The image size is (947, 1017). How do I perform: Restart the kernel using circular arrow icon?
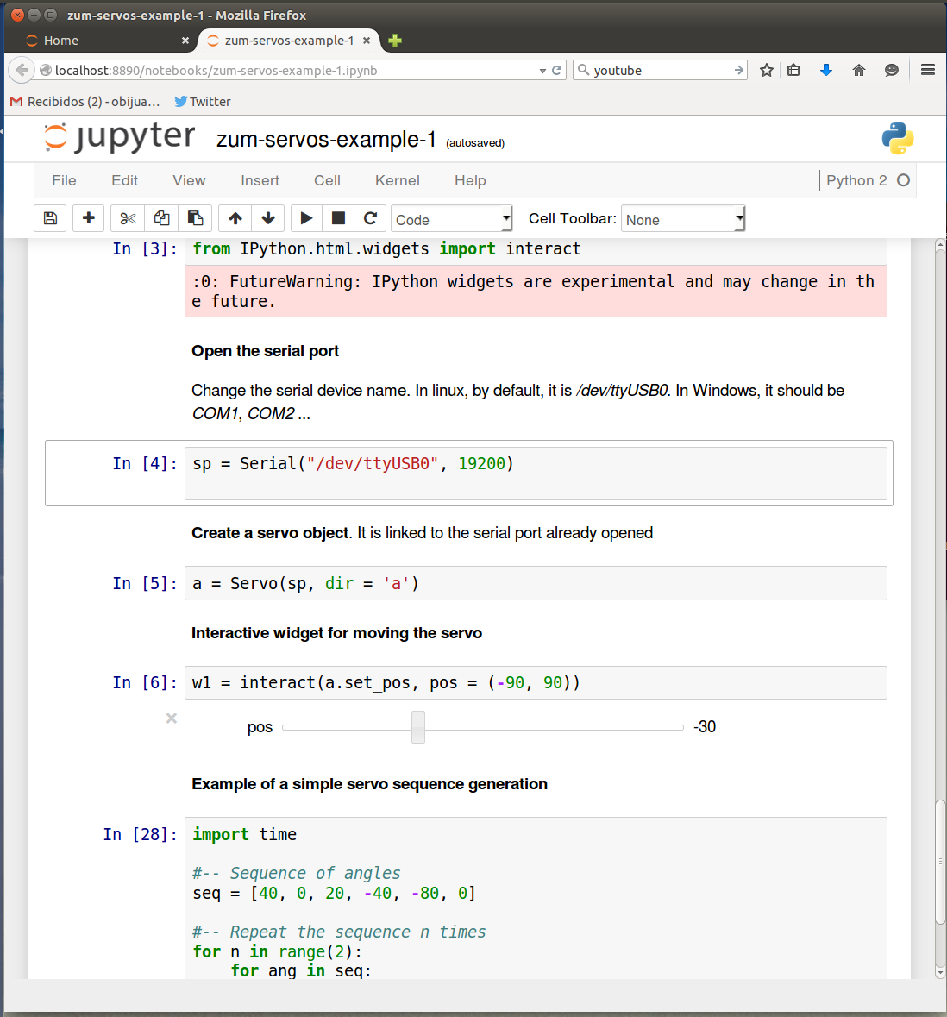tap(370, 218)
